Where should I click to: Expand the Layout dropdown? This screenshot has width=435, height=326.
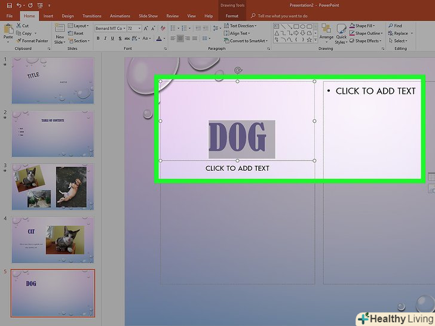(79, 26)
